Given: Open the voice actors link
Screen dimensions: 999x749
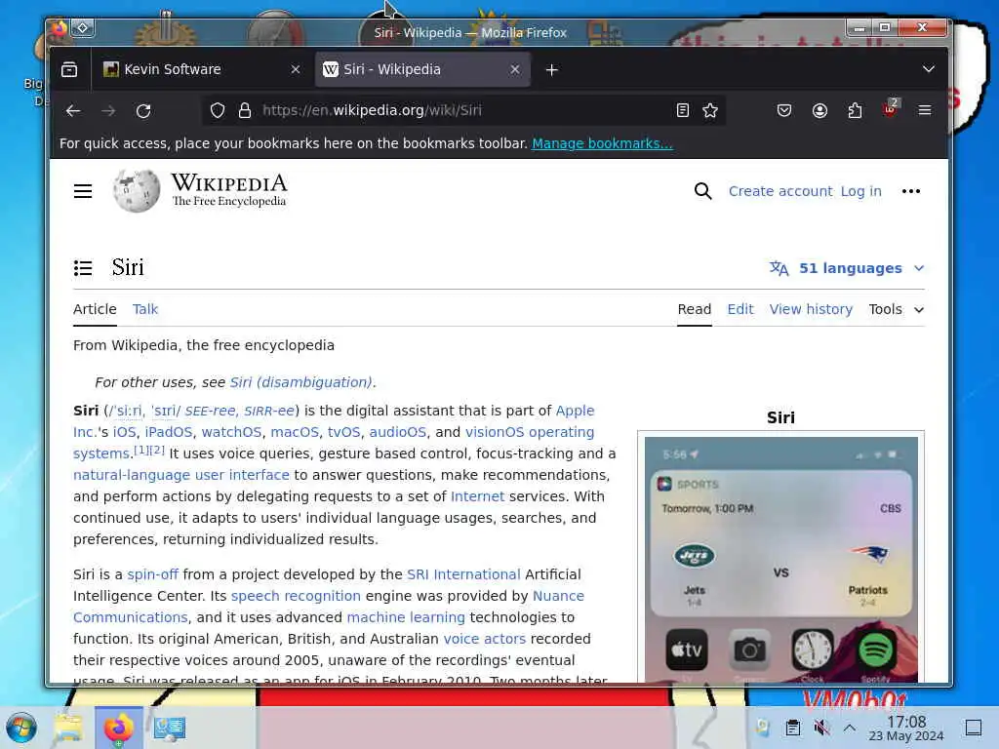Looking at the screenshot, I should [x=485, y=639].
